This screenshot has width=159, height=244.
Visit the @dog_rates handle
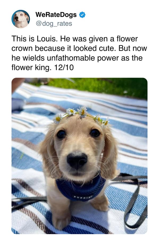coord(54,23)
